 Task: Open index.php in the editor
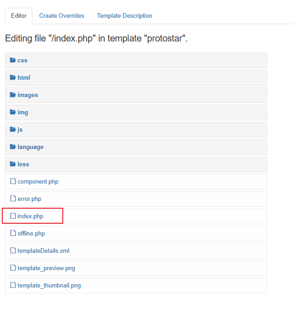tap(30, 216)
